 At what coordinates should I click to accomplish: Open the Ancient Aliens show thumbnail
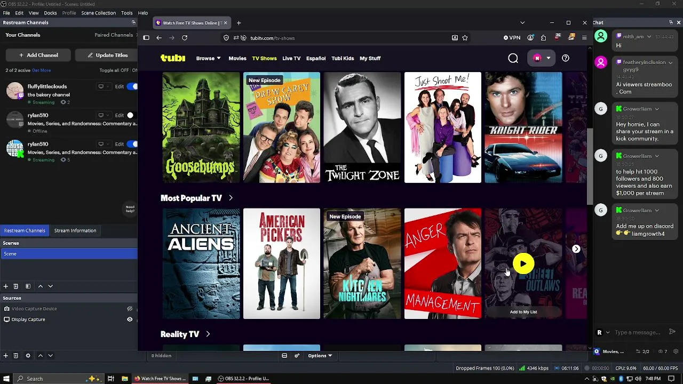(201, 263)
